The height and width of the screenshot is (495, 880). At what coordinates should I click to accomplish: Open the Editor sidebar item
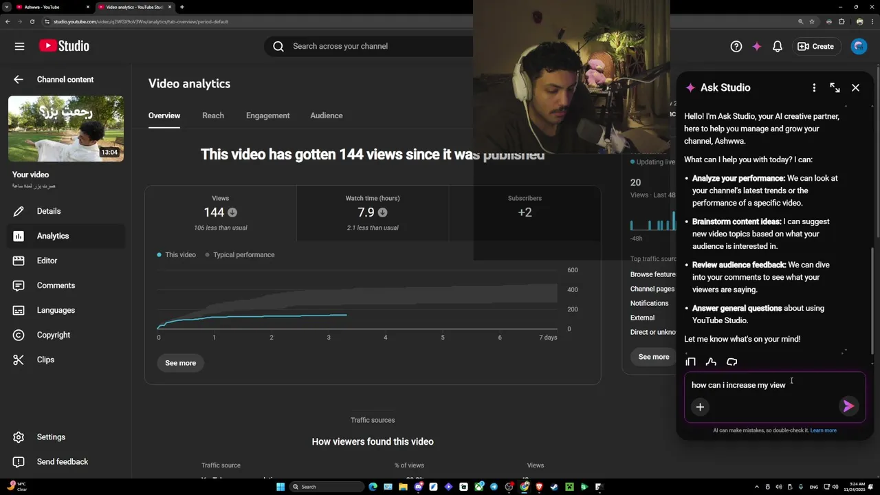pyautogui.click(x=66, y=261)
